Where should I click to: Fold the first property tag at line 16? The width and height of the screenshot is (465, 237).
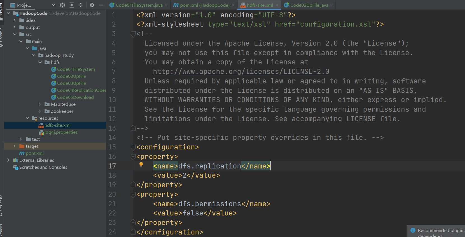[133, 156]
